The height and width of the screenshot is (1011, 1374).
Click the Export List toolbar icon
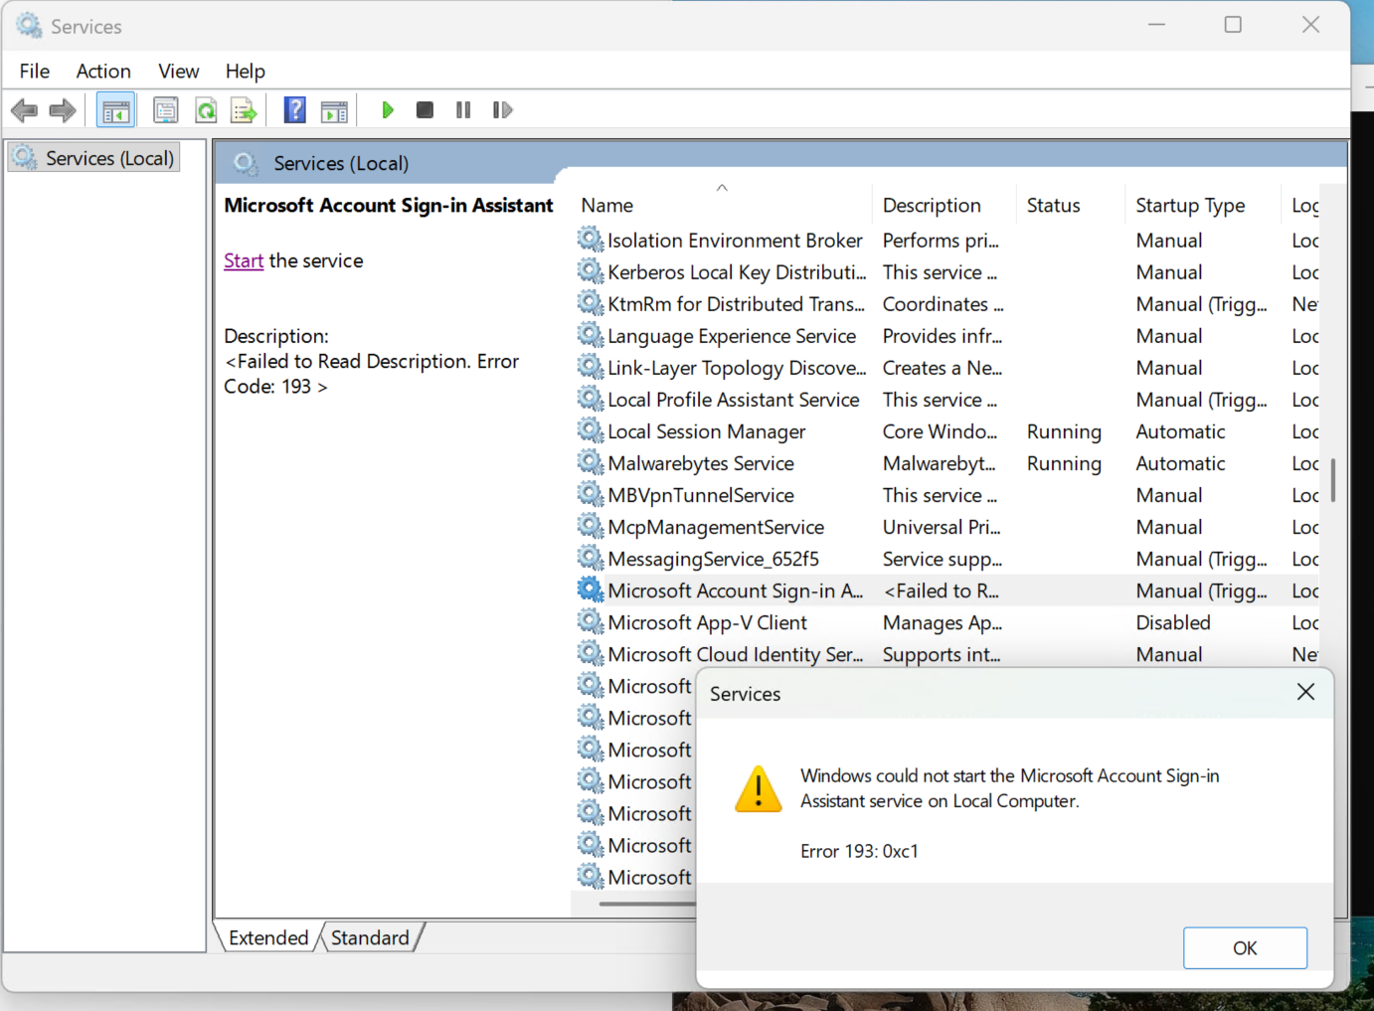245,110
